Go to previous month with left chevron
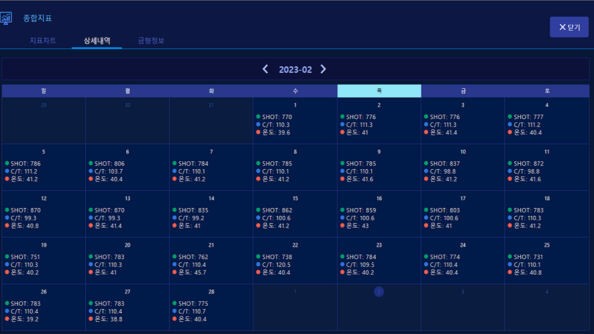Image resolution: width=594 pixels, height=334 pixels. (265, 69)
